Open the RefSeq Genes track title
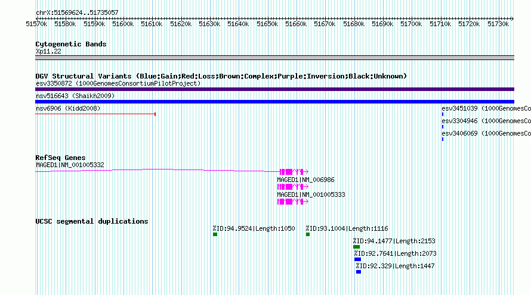 (x=60, y=158)
